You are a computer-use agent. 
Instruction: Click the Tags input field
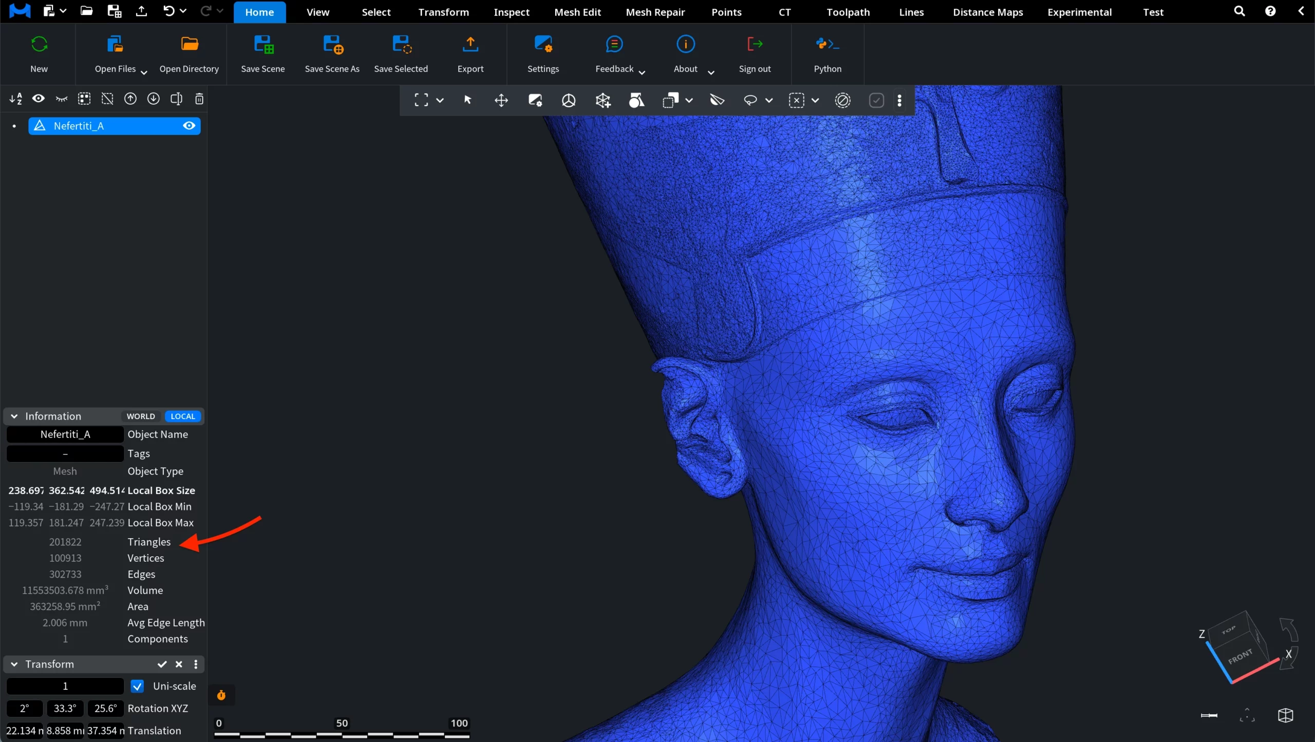[65, 453]
